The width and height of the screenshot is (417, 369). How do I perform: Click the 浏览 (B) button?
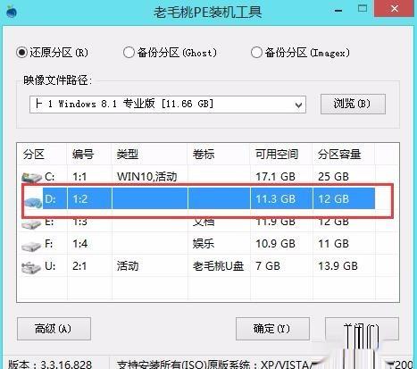(x=353, y=104)
